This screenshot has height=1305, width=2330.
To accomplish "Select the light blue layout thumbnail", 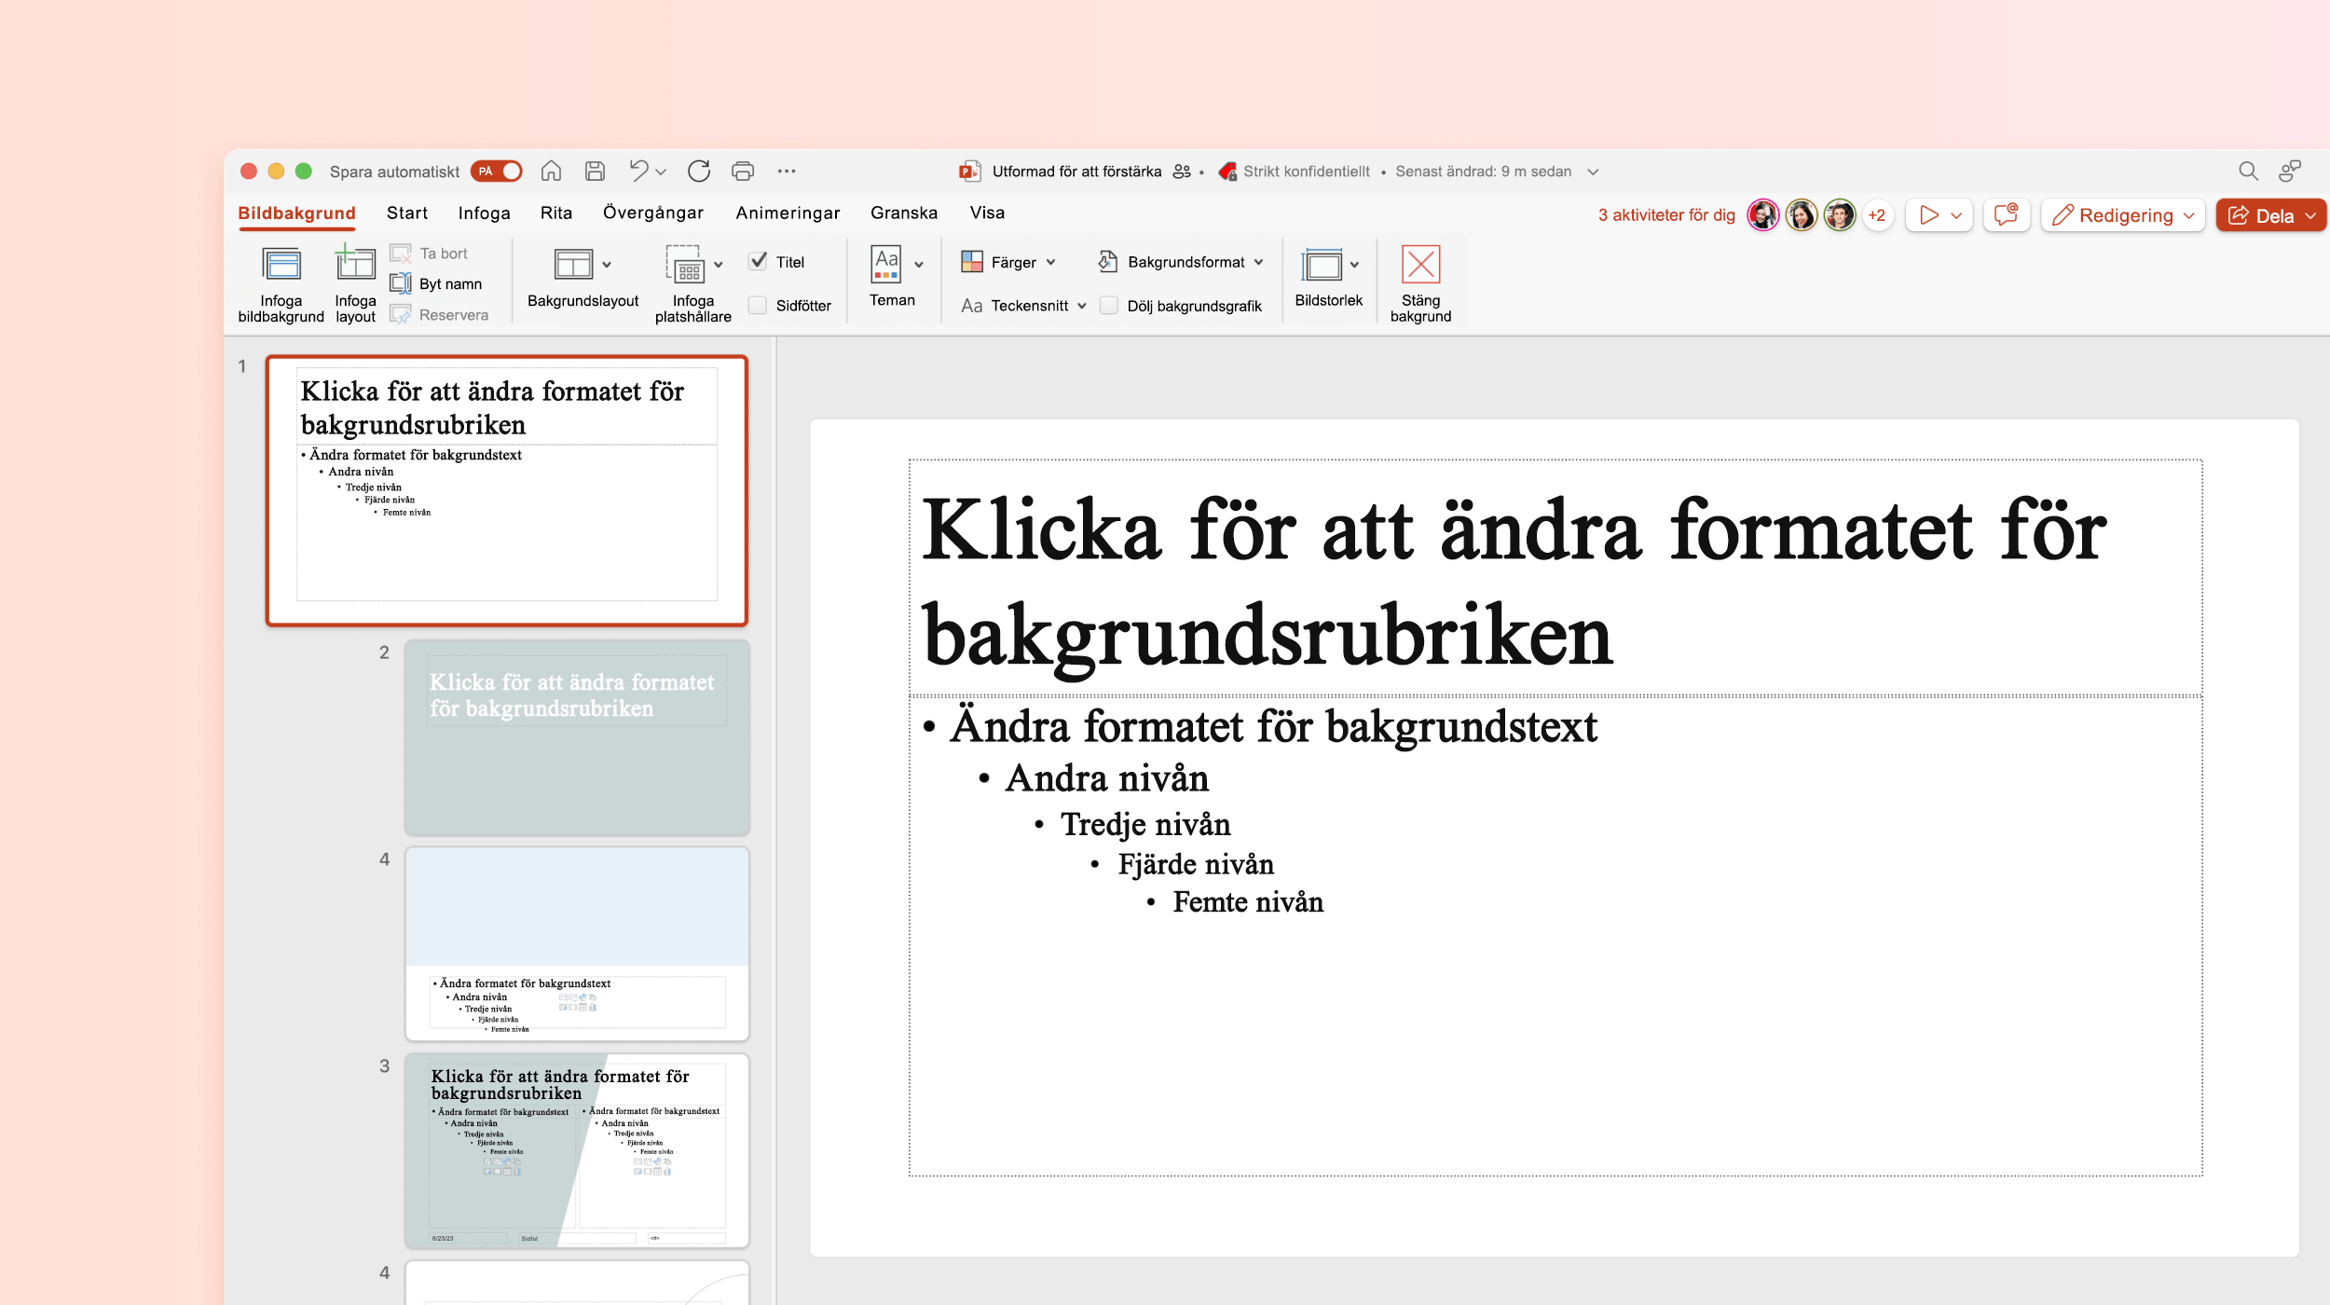I will coord(577,943).
